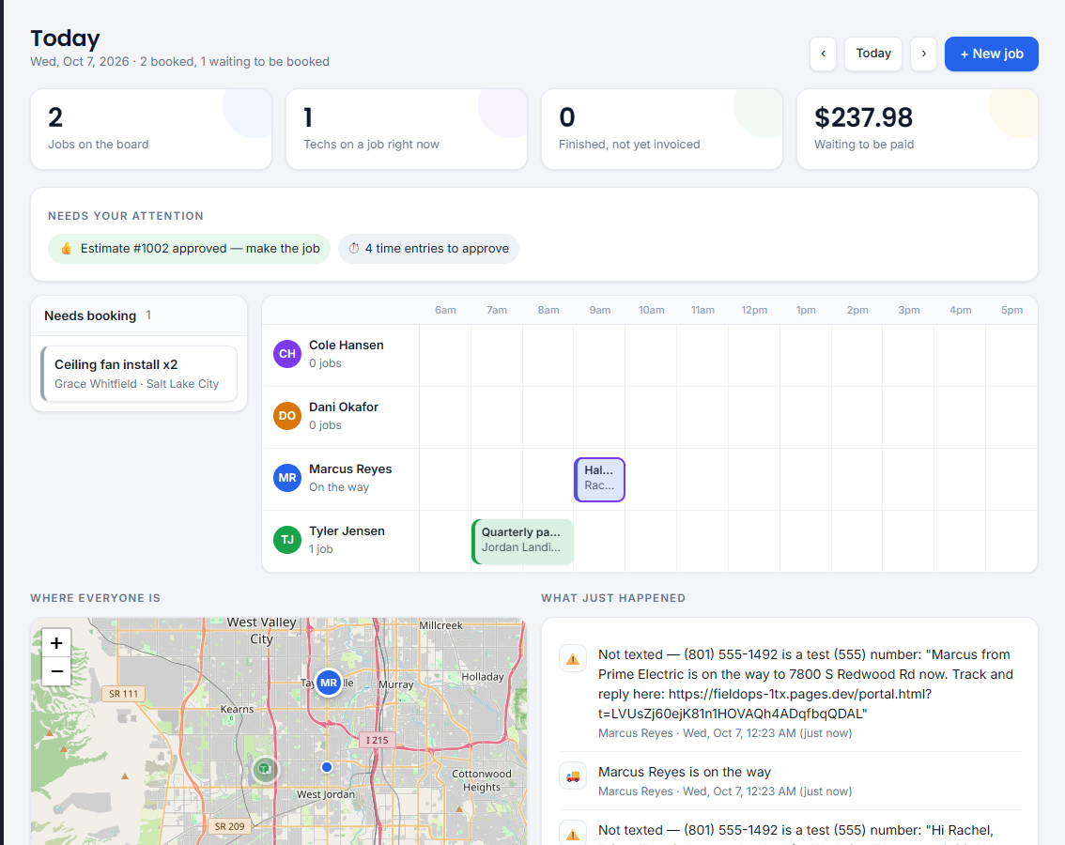The width and height of the screenshot is (1065, 845).
Task: Click the thumbs-up icon in the estimate chip
Action: (67, 249)
